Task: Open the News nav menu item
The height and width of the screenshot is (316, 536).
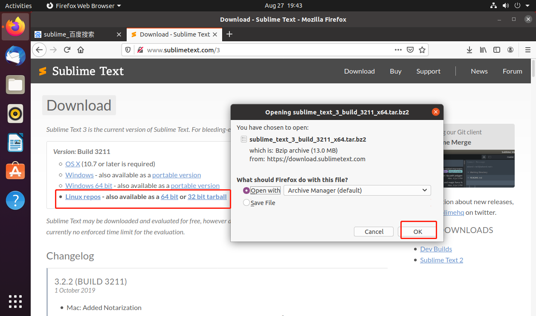Action: point(479,71)
